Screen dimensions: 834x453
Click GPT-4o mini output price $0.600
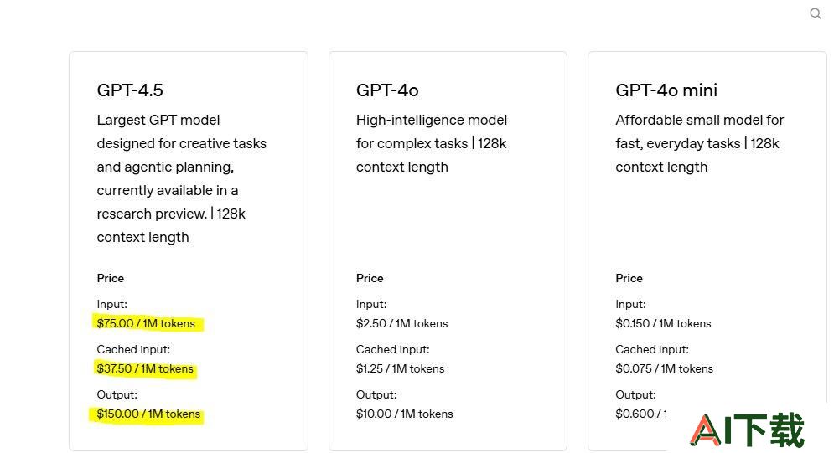click(641, 414)
